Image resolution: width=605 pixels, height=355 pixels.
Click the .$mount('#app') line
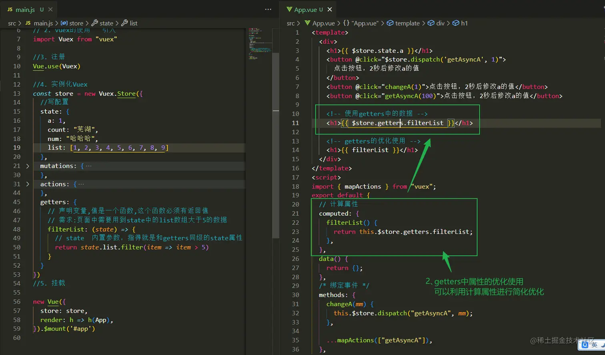(64, 329)
